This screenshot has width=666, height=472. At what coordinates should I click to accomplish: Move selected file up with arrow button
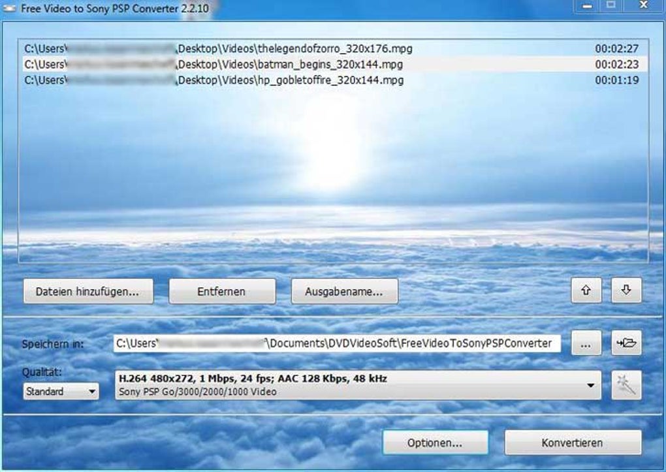(x=586, y=291)
